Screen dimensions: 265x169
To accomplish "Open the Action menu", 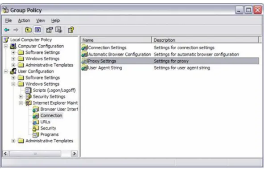I will 24,20.
